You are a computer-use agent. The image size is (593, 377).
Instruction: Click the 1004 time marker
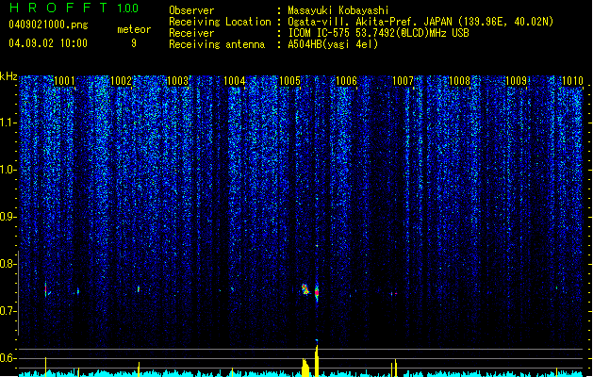coord(234,81)
